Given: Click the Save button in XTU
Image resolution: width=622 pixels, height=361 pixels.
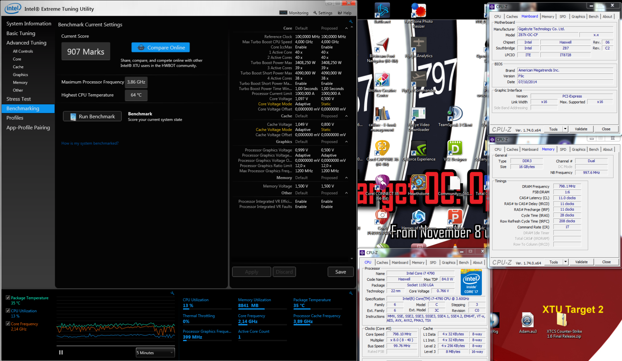Looking at the screenshot, I should click(x=341, y=272).
